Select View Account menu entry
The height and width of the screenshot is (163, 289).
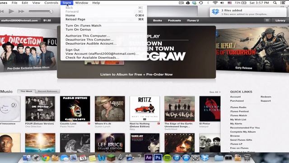[x=104, y=53]
